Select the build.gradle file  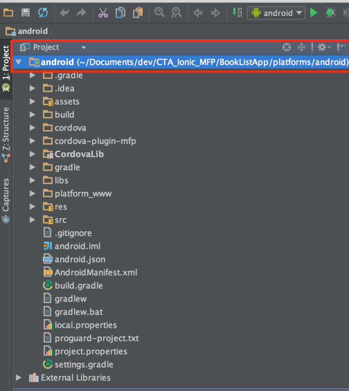pos(79,286)
